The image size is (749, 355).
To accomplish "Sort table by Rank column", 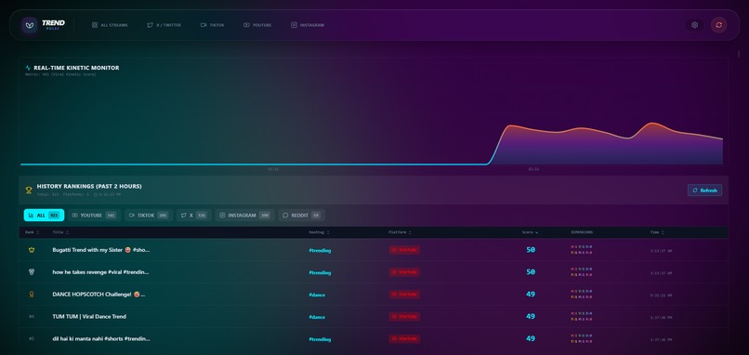I will (32, 232).
